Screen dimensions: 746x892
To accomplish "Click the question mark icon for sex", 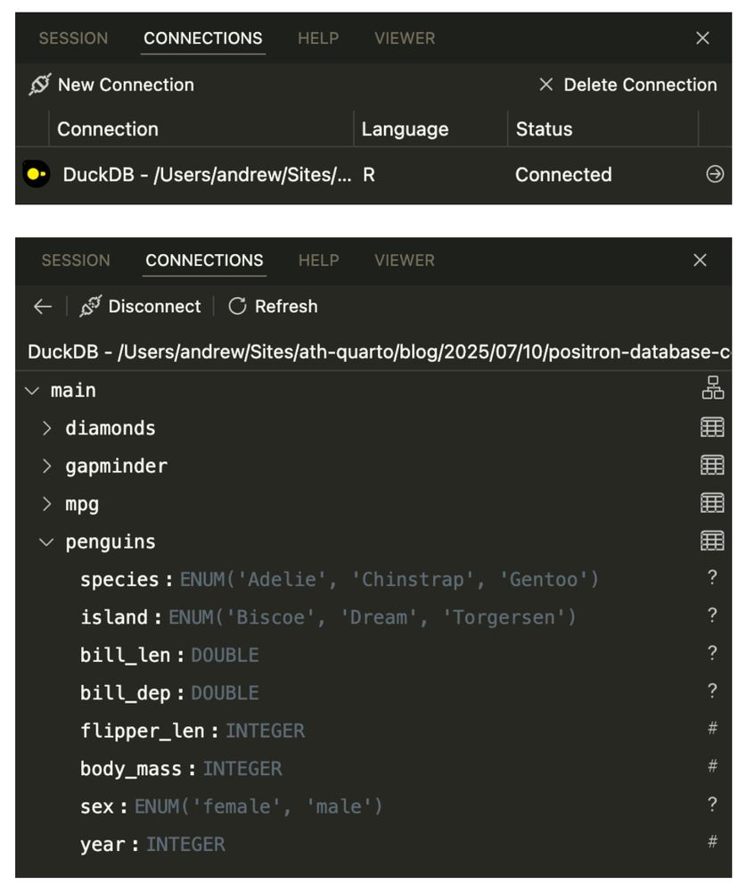I will click(712, 805).
